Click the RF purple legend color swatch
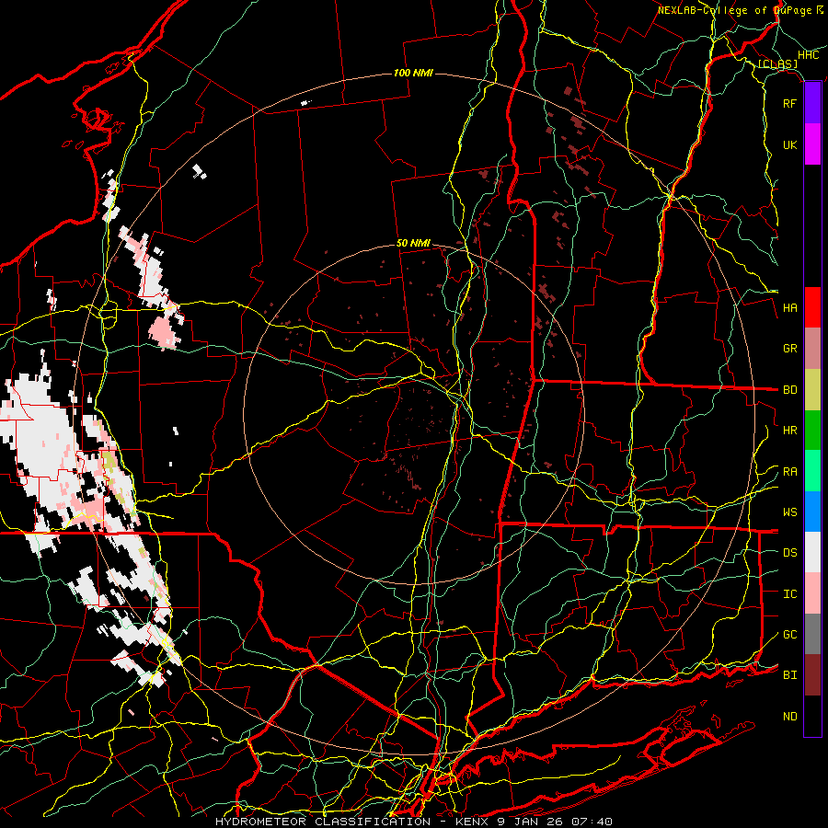Viewport: 828px width, 828px height. [x=812, y=103]
